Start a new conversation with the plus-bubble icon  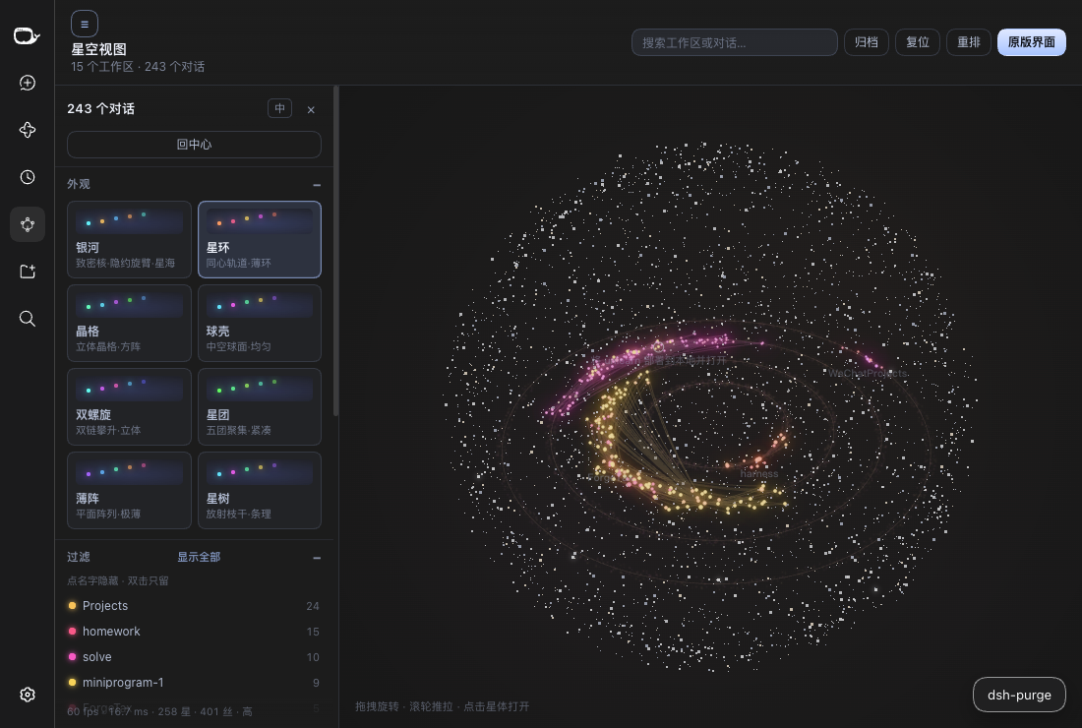coord(27,83)
